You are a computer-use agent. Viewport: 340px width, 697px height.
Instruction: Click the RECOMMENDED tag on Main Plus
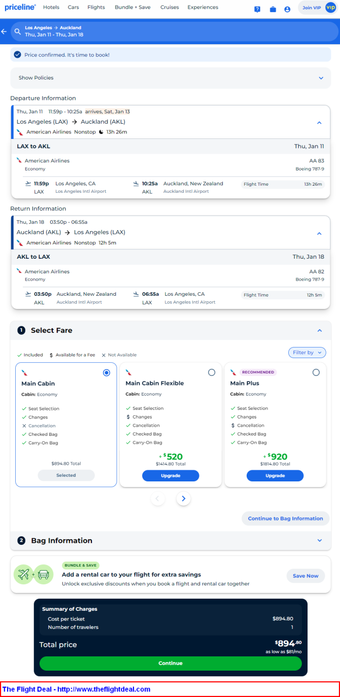[258, 372]
